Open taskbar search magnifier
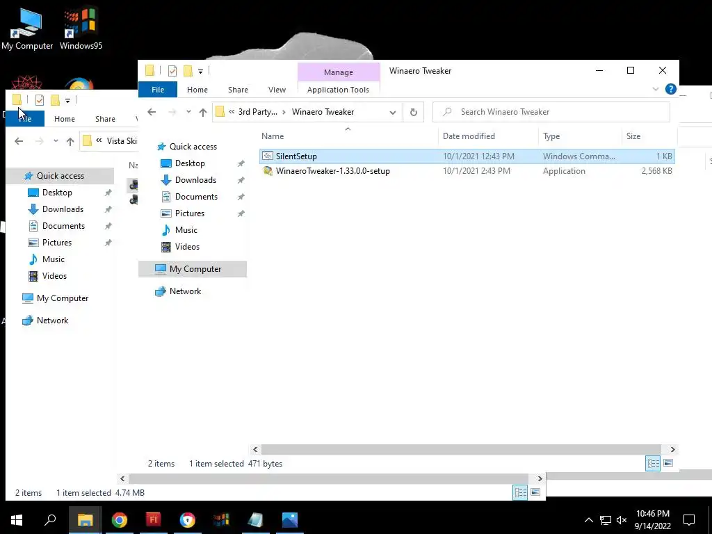Viewport: 712px width, 534px height. 50,519
